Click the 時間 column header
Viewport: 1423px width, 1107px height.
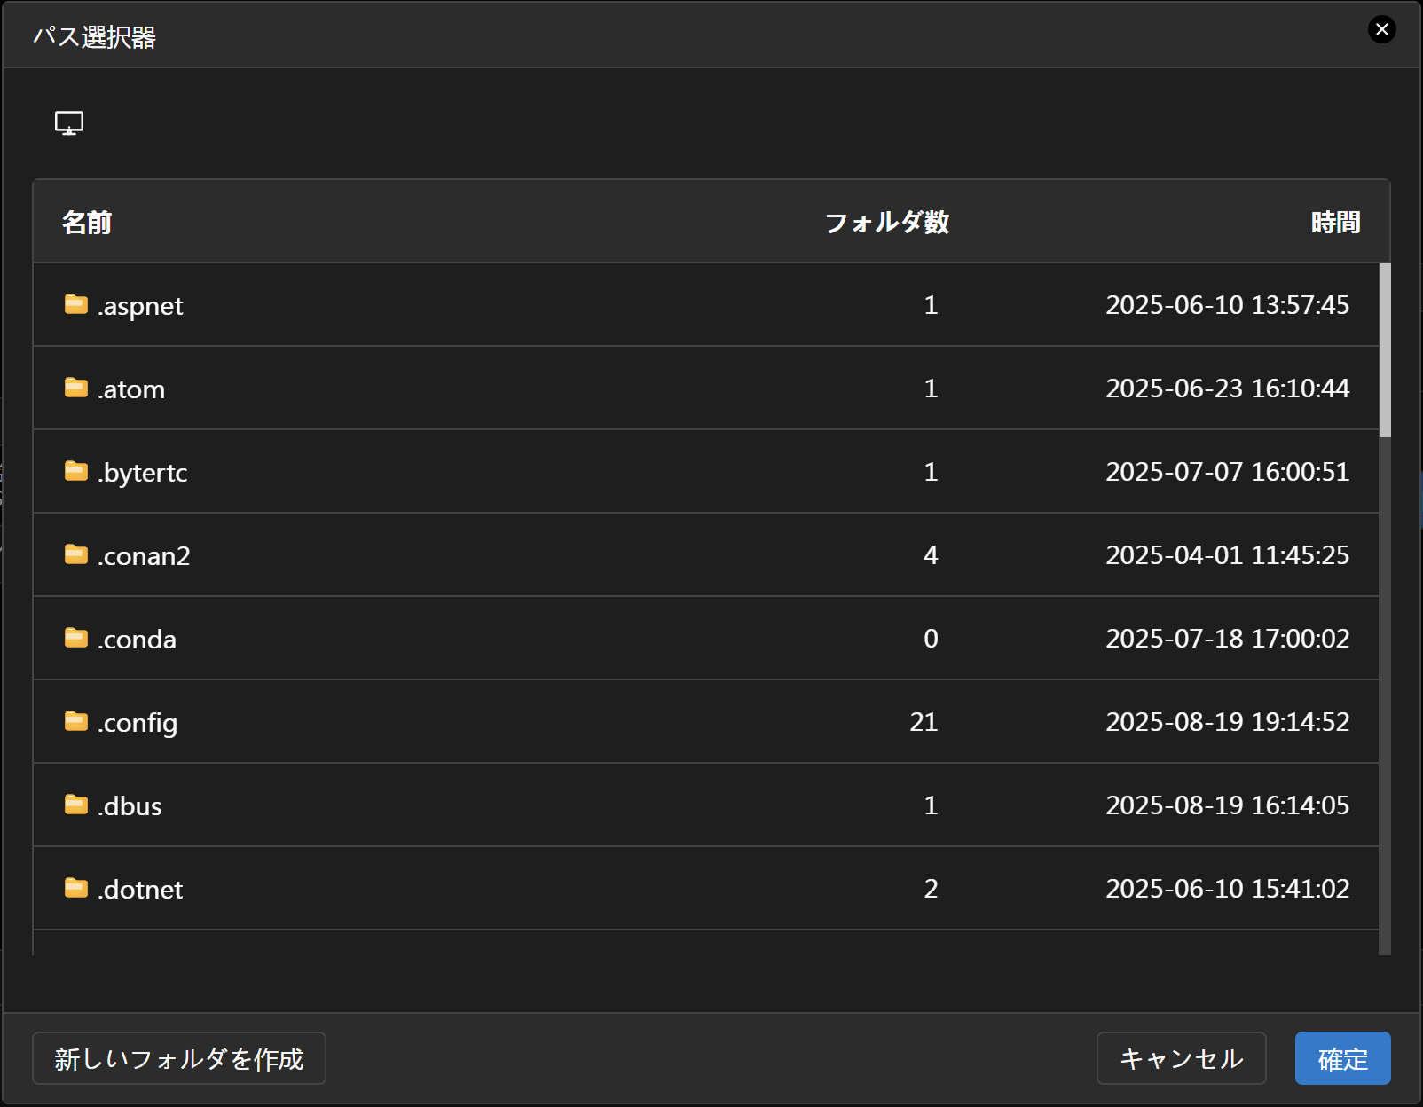pos(1335,222)
